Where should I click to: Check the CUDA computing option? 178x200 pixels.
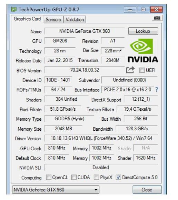(74, 177)
